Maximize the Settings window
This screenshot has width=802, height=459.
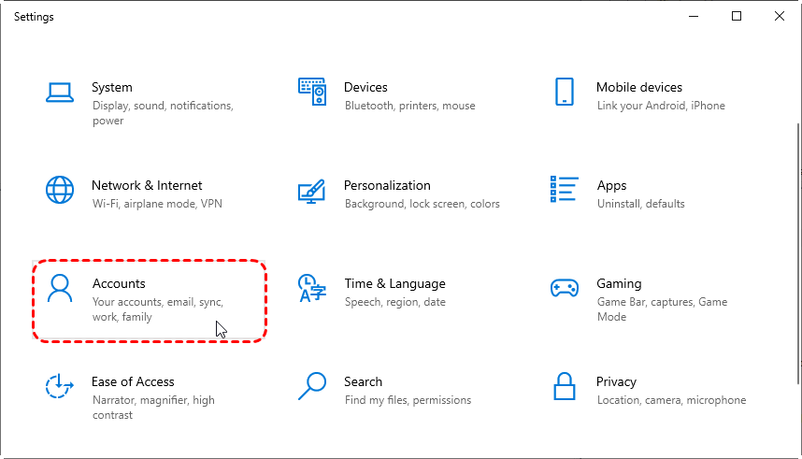pyautogui.click(x=737, y=16)
